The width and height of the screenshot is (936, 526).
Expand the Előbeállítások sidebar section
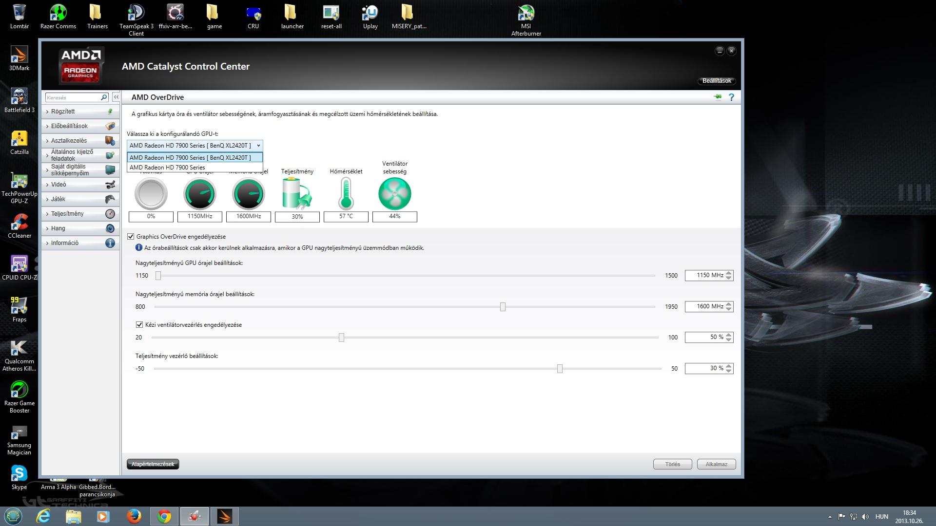click(x=81, y=126)
